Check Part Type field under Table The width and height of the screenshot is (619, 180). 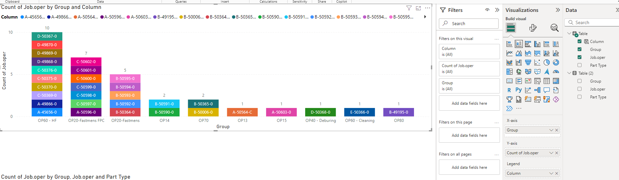click(x=580, y=65)
